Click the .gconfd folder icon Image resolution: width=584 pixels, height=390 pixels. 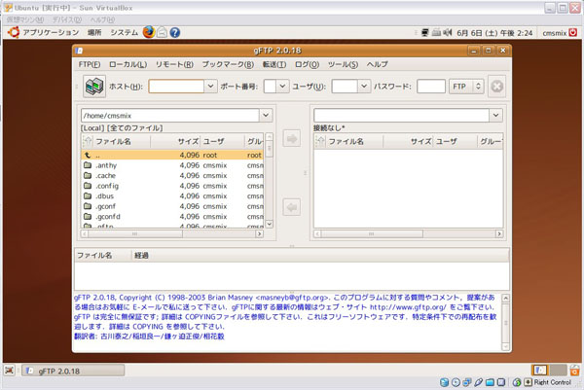tap(88, 216)
